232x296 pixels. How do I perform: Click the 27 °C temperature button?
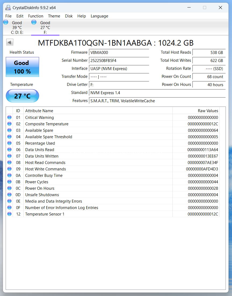(23, 96)
